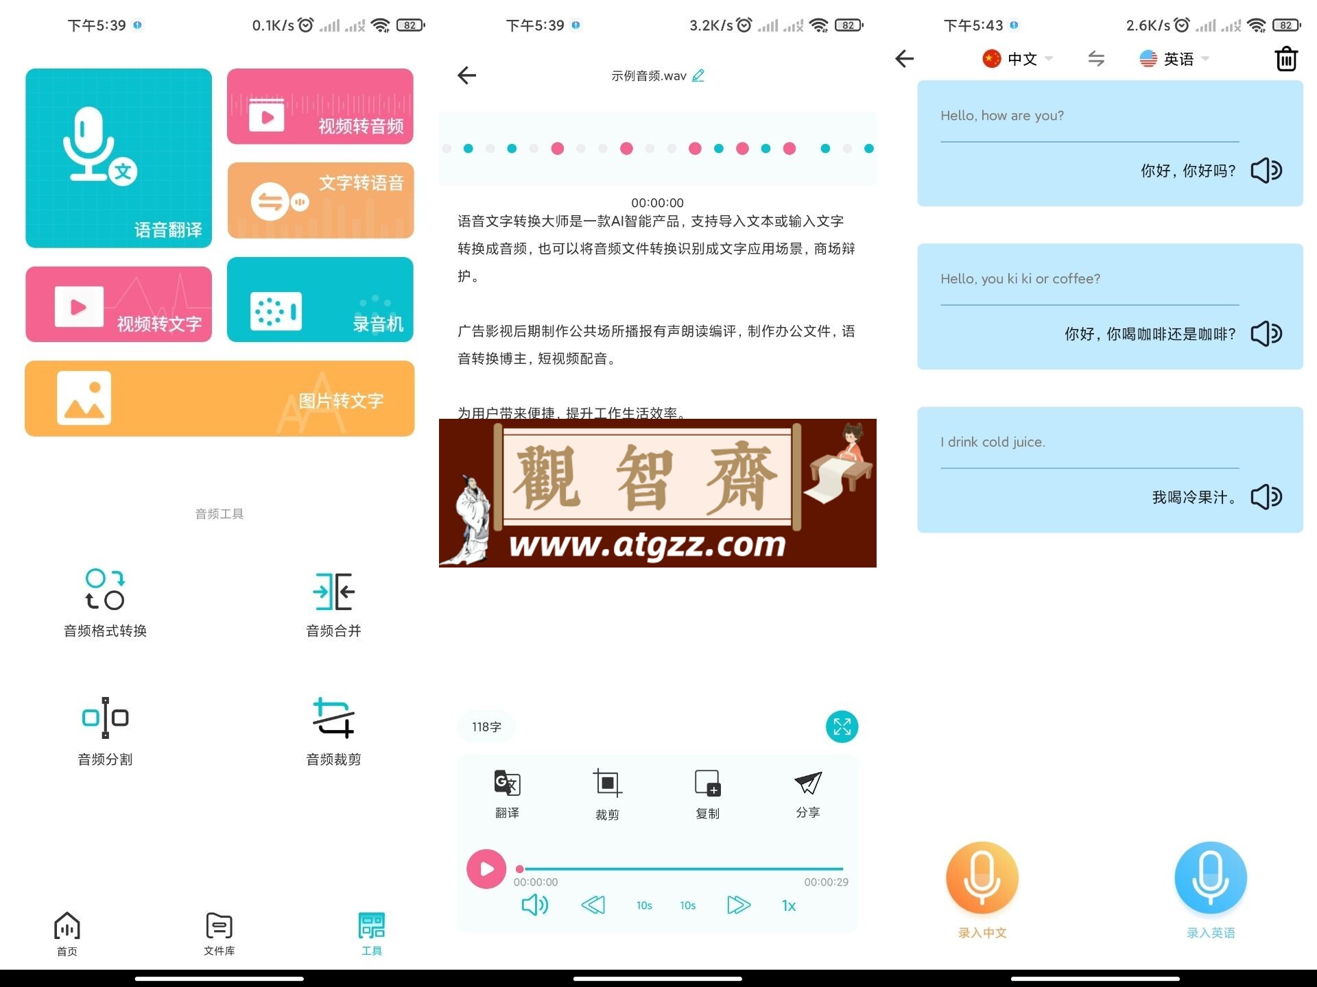Click the rewind double-arrow button

593,905
